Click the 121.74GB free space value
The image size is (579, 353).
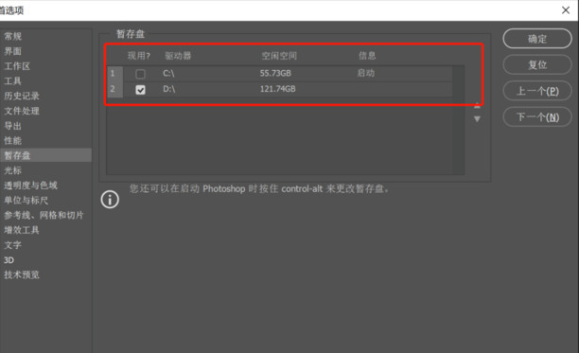tap(278, 89)
